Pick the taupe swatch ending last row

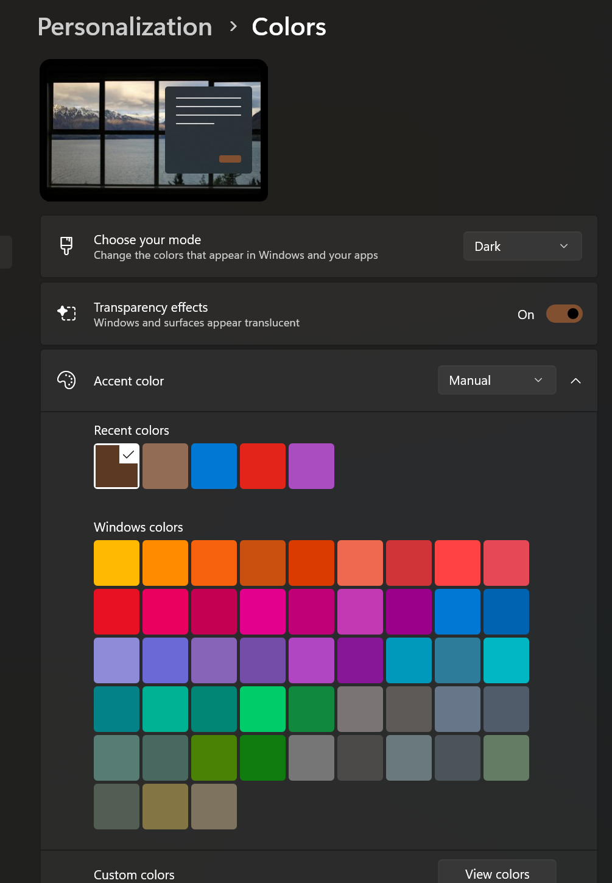pyautogui.click(x=214, y=806)
